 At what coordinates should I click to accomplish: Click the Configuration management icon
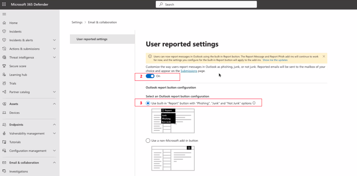coord(4,151)
